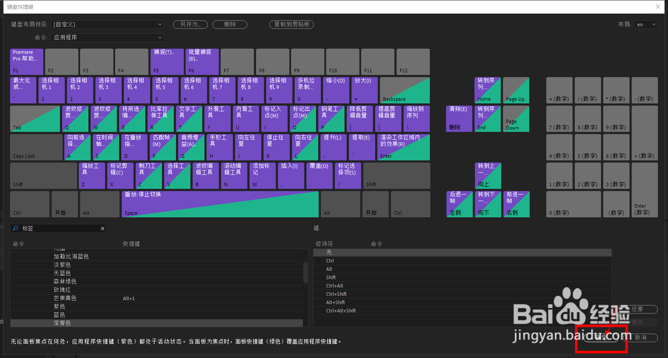Click the 另存为 button
This screenshot has height=358, width=668.
tap(190, 25)
